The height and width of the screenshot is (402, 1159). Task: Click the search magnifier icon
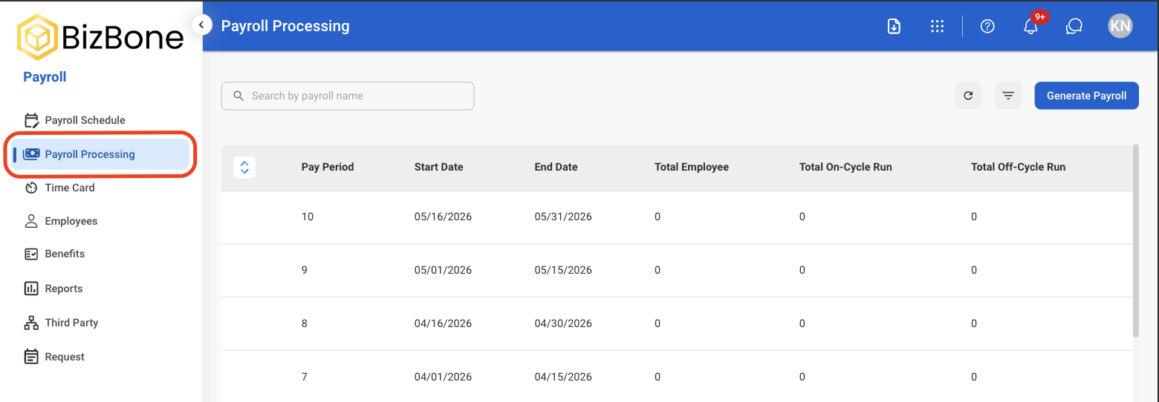point(238,96)
